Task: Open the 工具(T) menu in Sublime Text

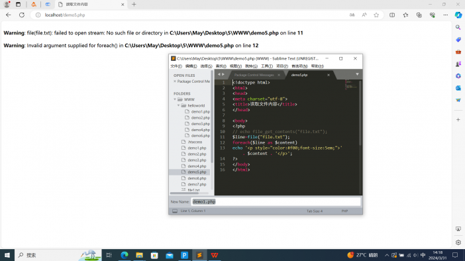Action: pyautogui.click(x=266, y=66)
